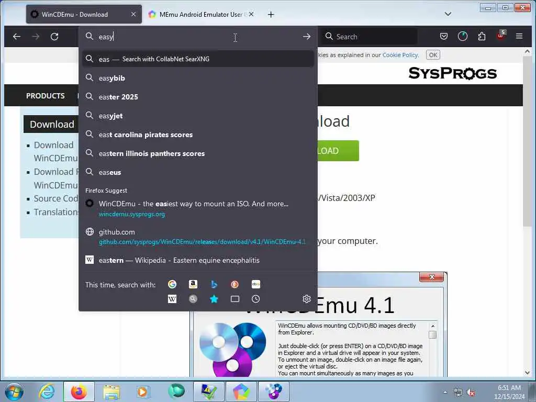Search this time with eBay
The height and width of the screenshot is (402, 536).
coord(255,284)
